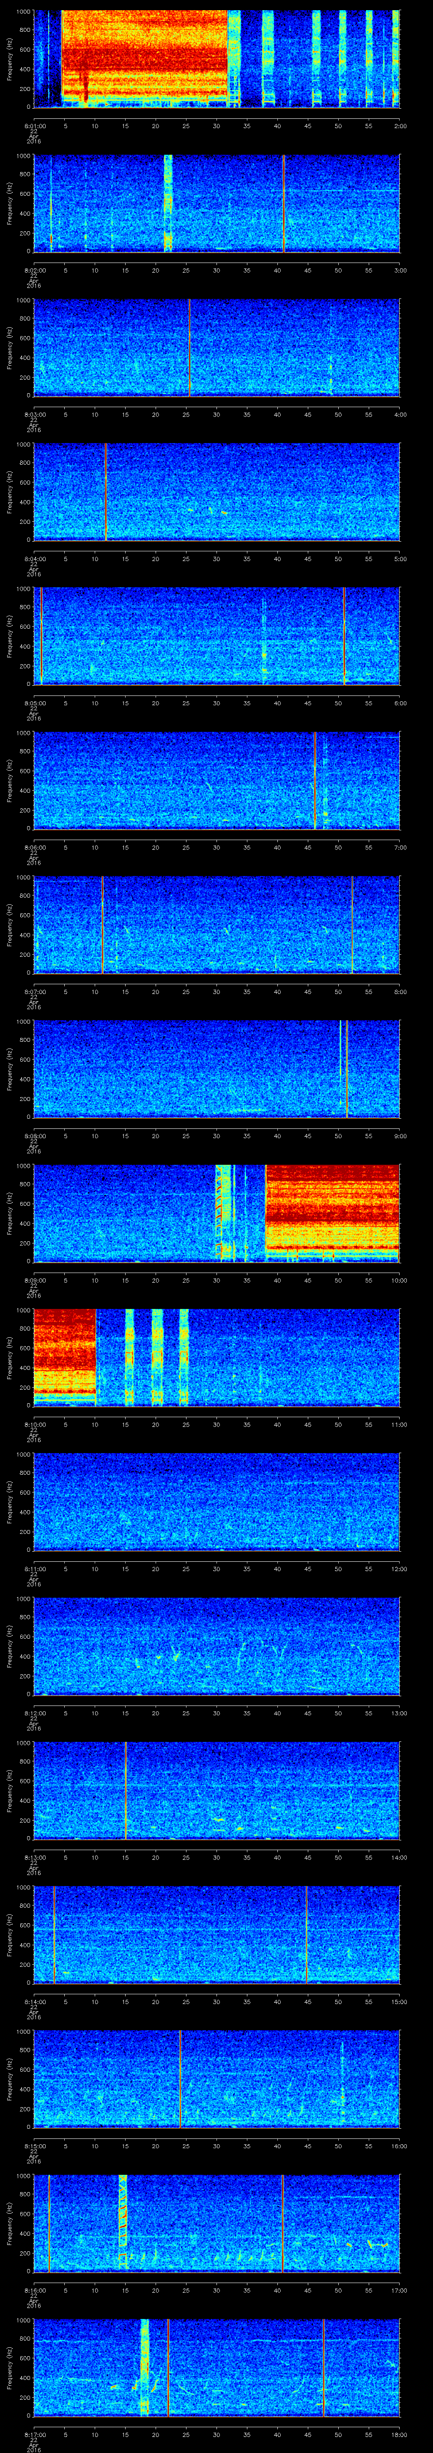Click the "8:10:00" time label
Image resolution: width=433 pixels, height=2453 pixels.
(34, 1424)
